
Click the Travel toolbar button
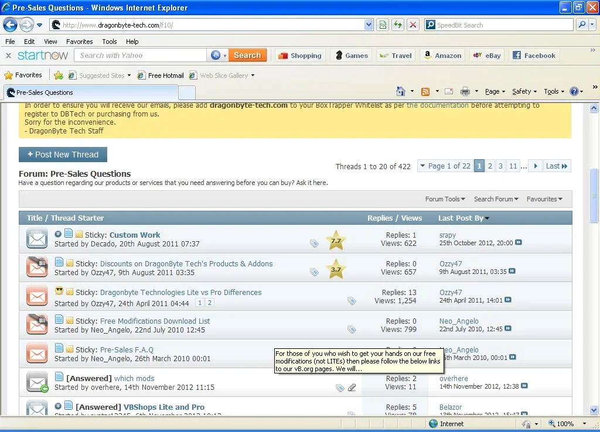pyautogui.click(x=396, y=56)
